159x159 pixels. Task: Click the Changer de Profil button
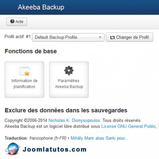(x=129, y=37)
